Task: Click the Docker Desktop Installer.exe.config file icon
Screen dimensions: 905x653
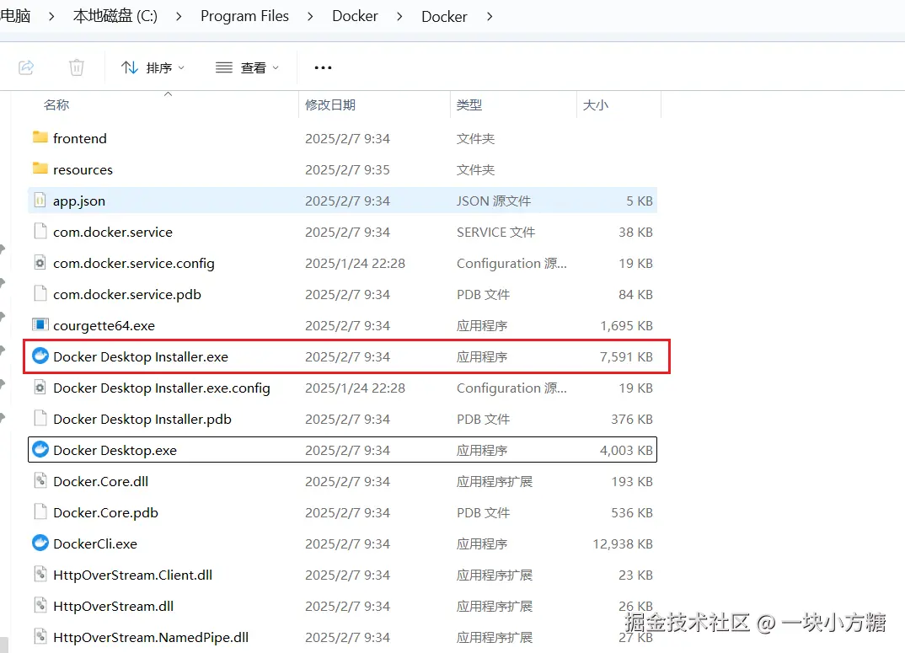Action: click(40, 388)
